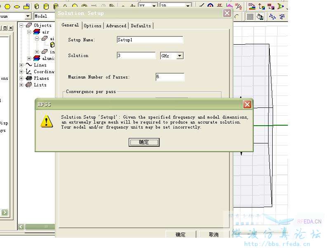Expand the Lines tree node
This screenshot has height=248, width=330.
coord(21,65)
